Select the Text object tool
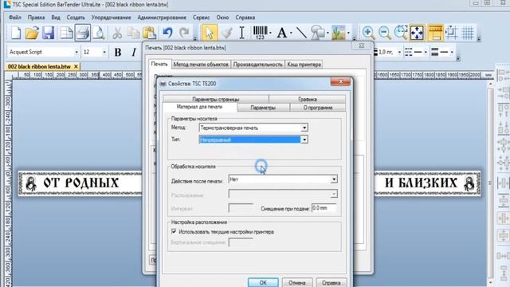This screenshot has height=287, width=510. pos(281,33)
